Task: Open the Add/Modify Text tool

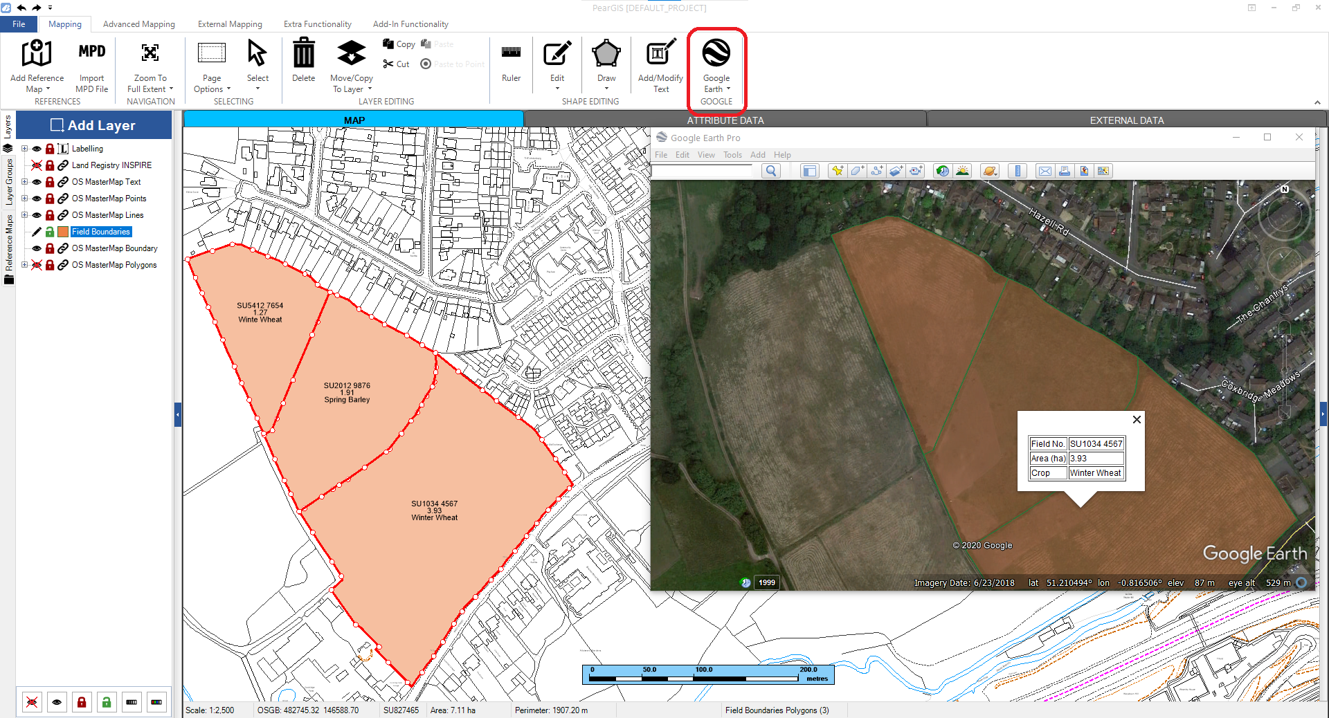Action: [660, 66]
